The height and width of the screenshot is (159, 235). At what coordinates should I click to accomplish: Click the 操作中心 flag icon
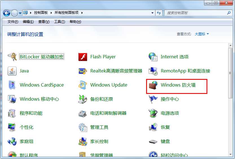[153, 99]
